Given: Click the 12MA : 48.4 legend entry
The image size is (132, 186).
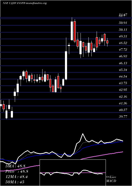Looking at the screenshot, I should [x=17, y=177].
